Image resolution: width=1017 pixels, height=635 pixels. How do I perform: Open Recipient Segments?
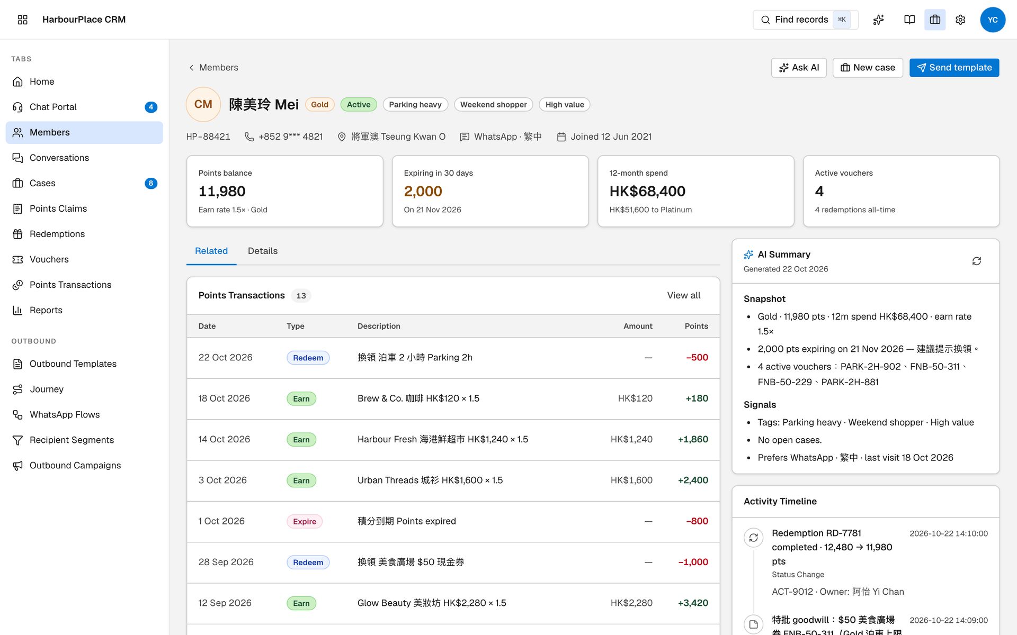pos(84,440)
